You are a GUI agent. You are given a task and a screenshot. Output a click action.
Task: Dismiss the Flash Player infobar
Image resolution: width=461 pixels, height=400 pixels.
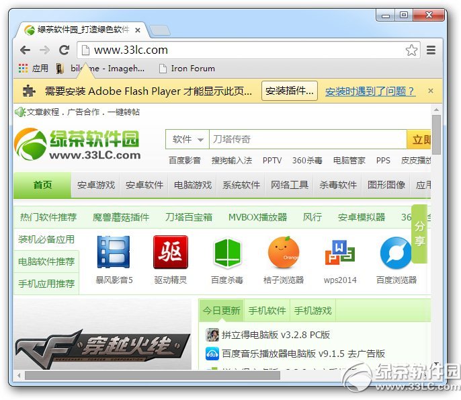pyautogui.click(x=430, y=91)
